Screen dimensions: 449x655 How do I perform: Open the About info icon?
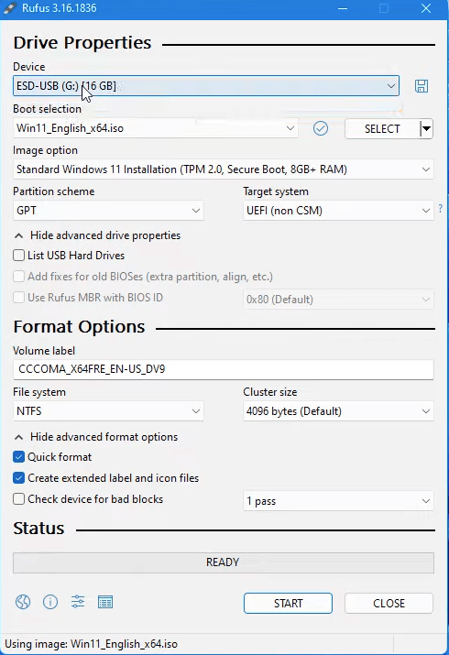50,602
